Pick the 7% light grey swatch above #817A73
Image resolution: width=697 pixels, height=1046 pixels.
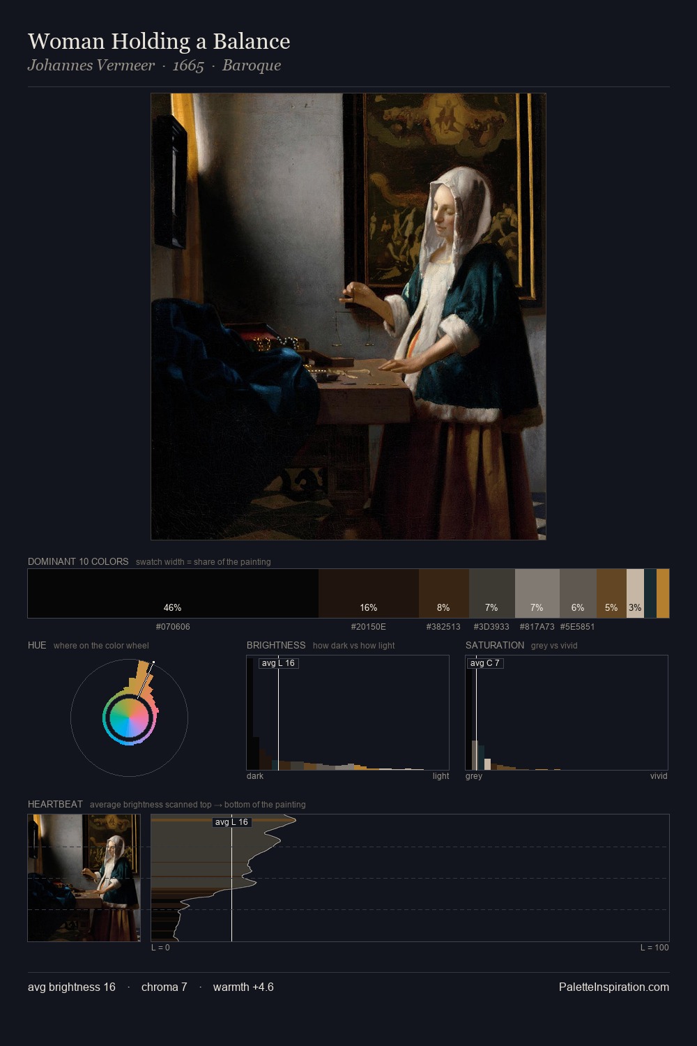(x=537, y=593)
